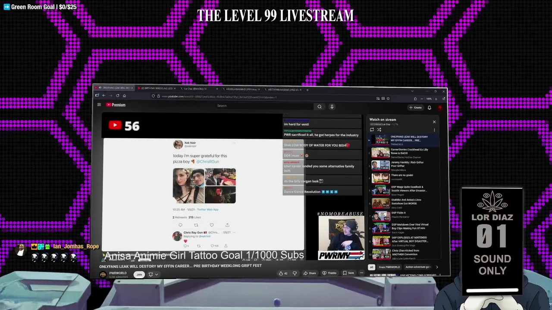The width and height of the screenshot is (552, 310).
Task: Select the All filter chip
Action: point(371,267)
